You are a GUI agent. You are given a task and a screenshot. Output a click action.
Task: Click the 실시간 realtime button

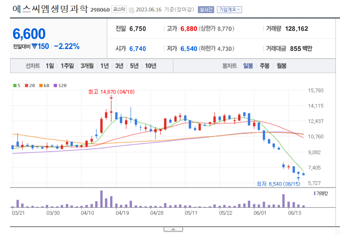206,10
